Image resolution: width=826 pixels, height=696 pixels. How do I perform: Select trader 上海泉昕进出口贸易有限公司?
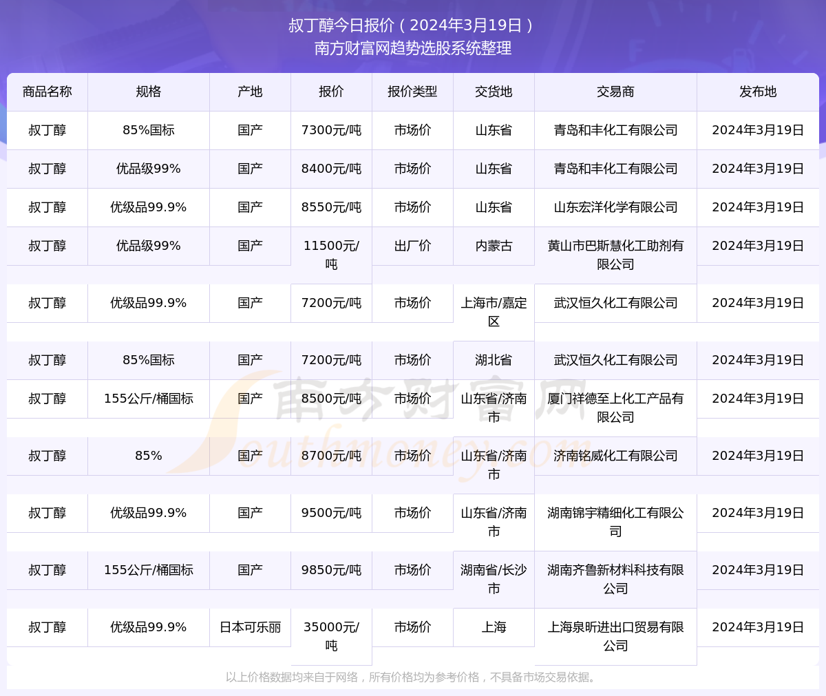tap(615, 636)
